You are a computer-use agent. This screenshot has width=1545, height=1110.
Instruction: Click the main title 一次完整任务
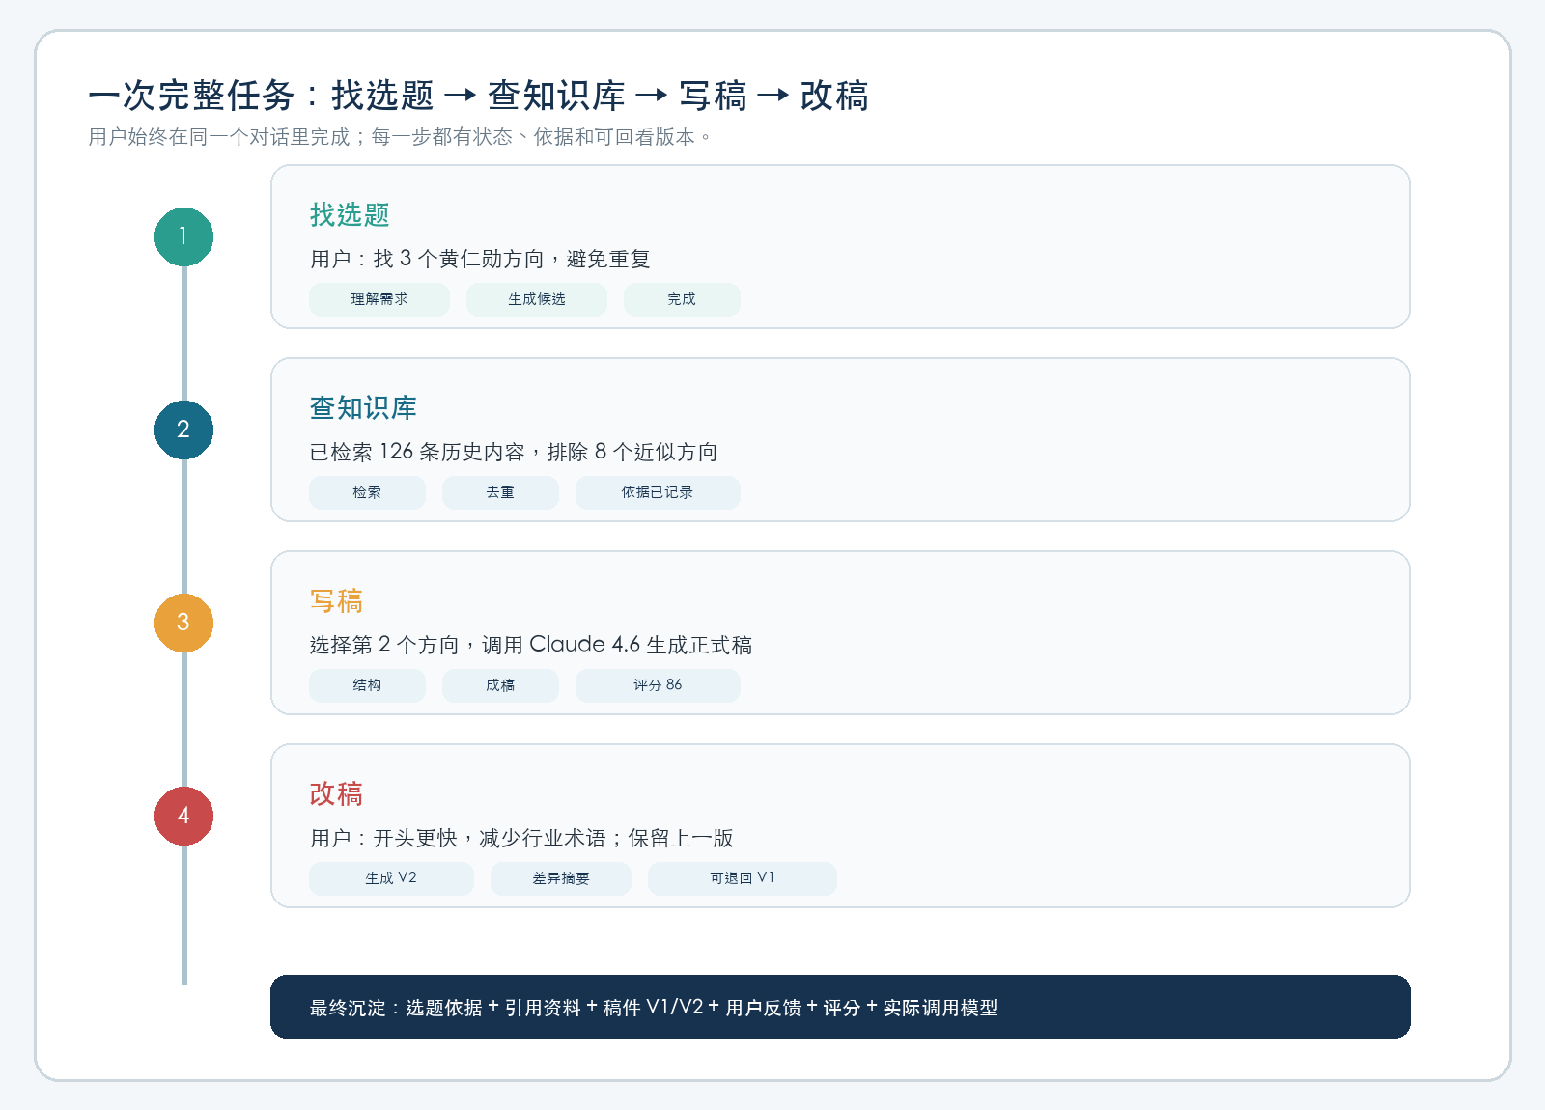coord(191,96)
